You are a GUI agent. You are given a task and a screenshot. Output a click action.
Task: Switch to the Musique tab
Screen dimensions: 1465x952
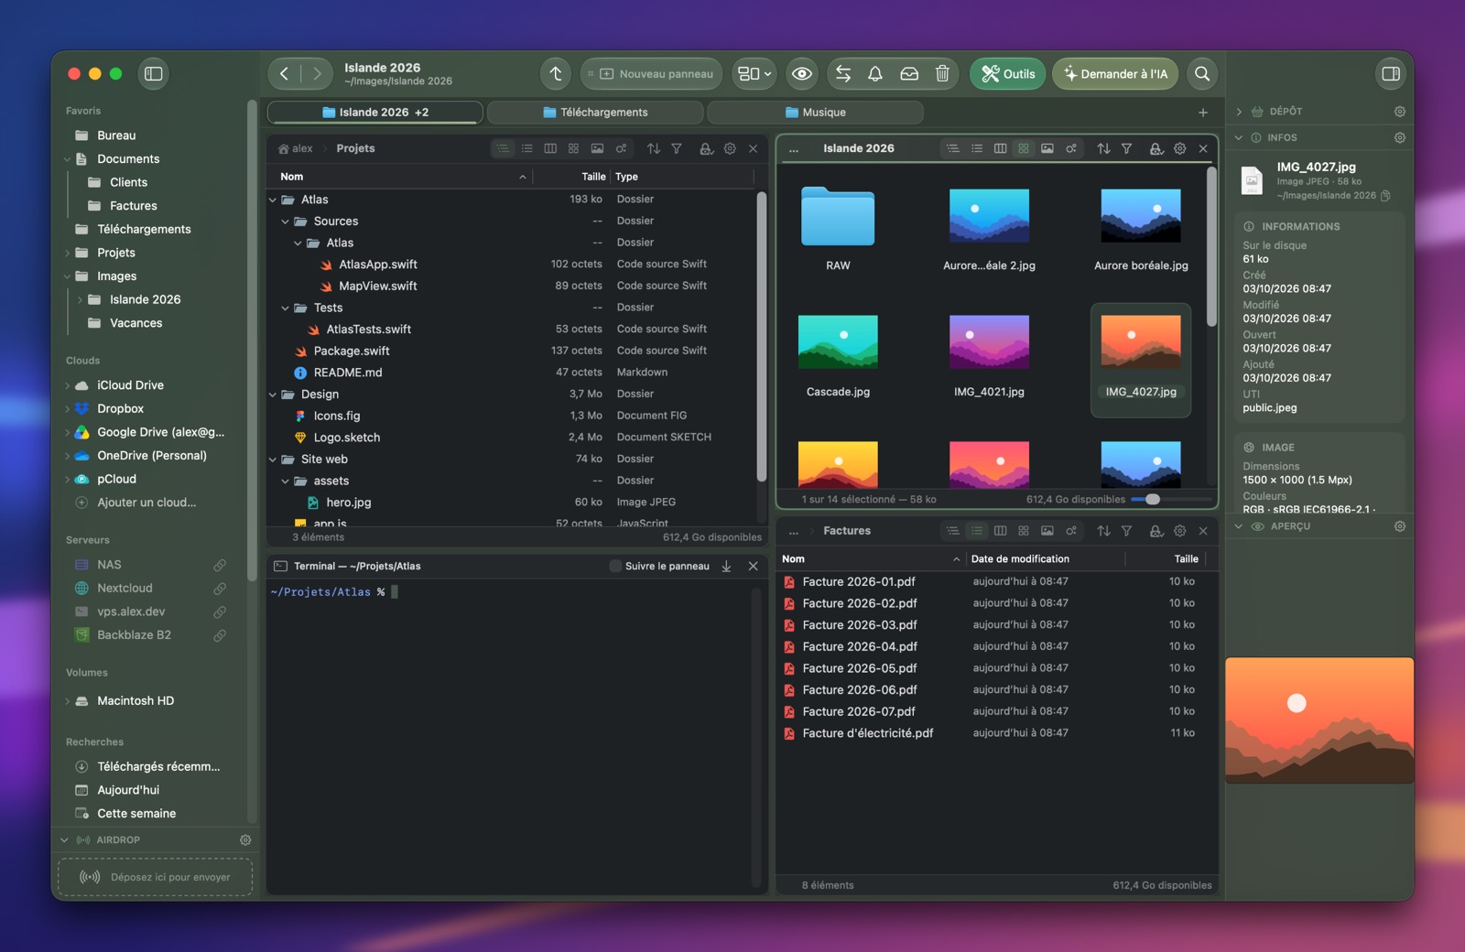(815, 113)
